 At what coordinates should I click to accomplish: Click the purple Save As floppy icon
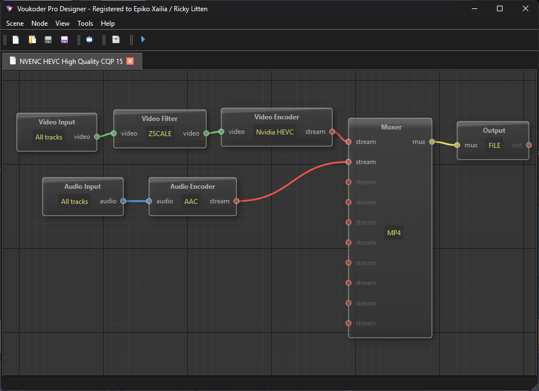pos(64,40)
